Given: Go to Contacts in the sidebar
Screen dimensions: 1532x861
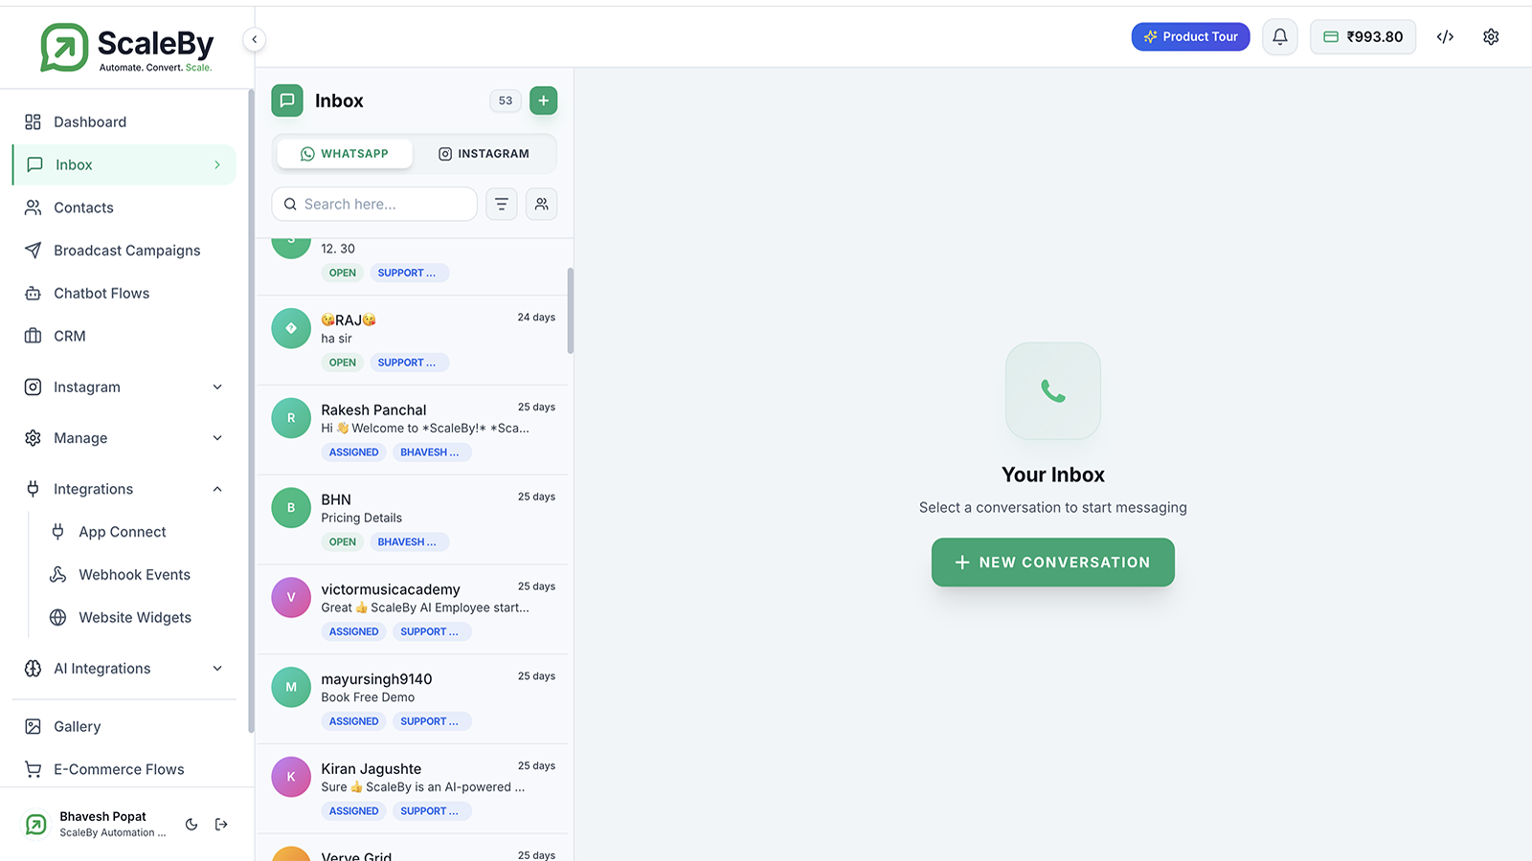Looking at the screenshot, I should coord(124,208).
